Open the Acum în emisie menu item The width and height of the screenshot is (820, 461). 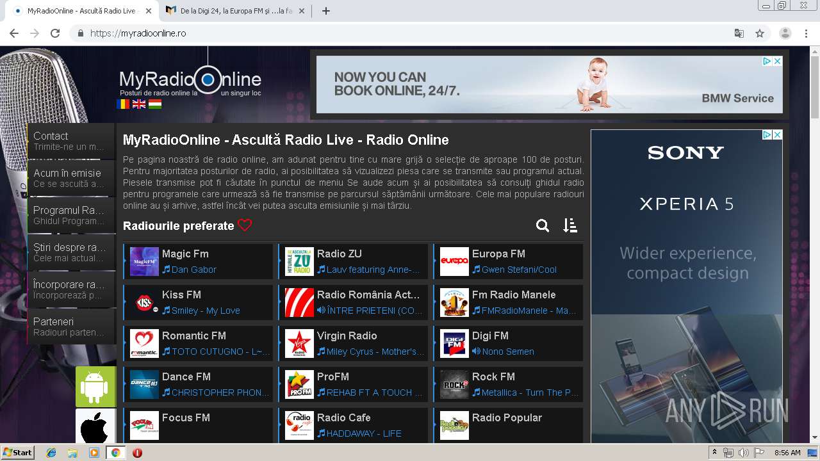71,178
